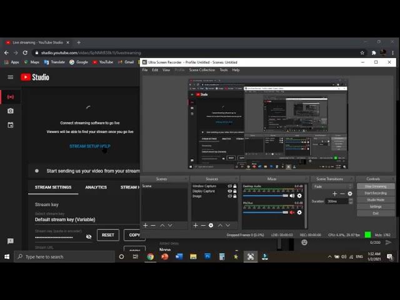The image size is (400, 300).
Task: Increase transition duration stepper
Action: (x=351, y=200)
